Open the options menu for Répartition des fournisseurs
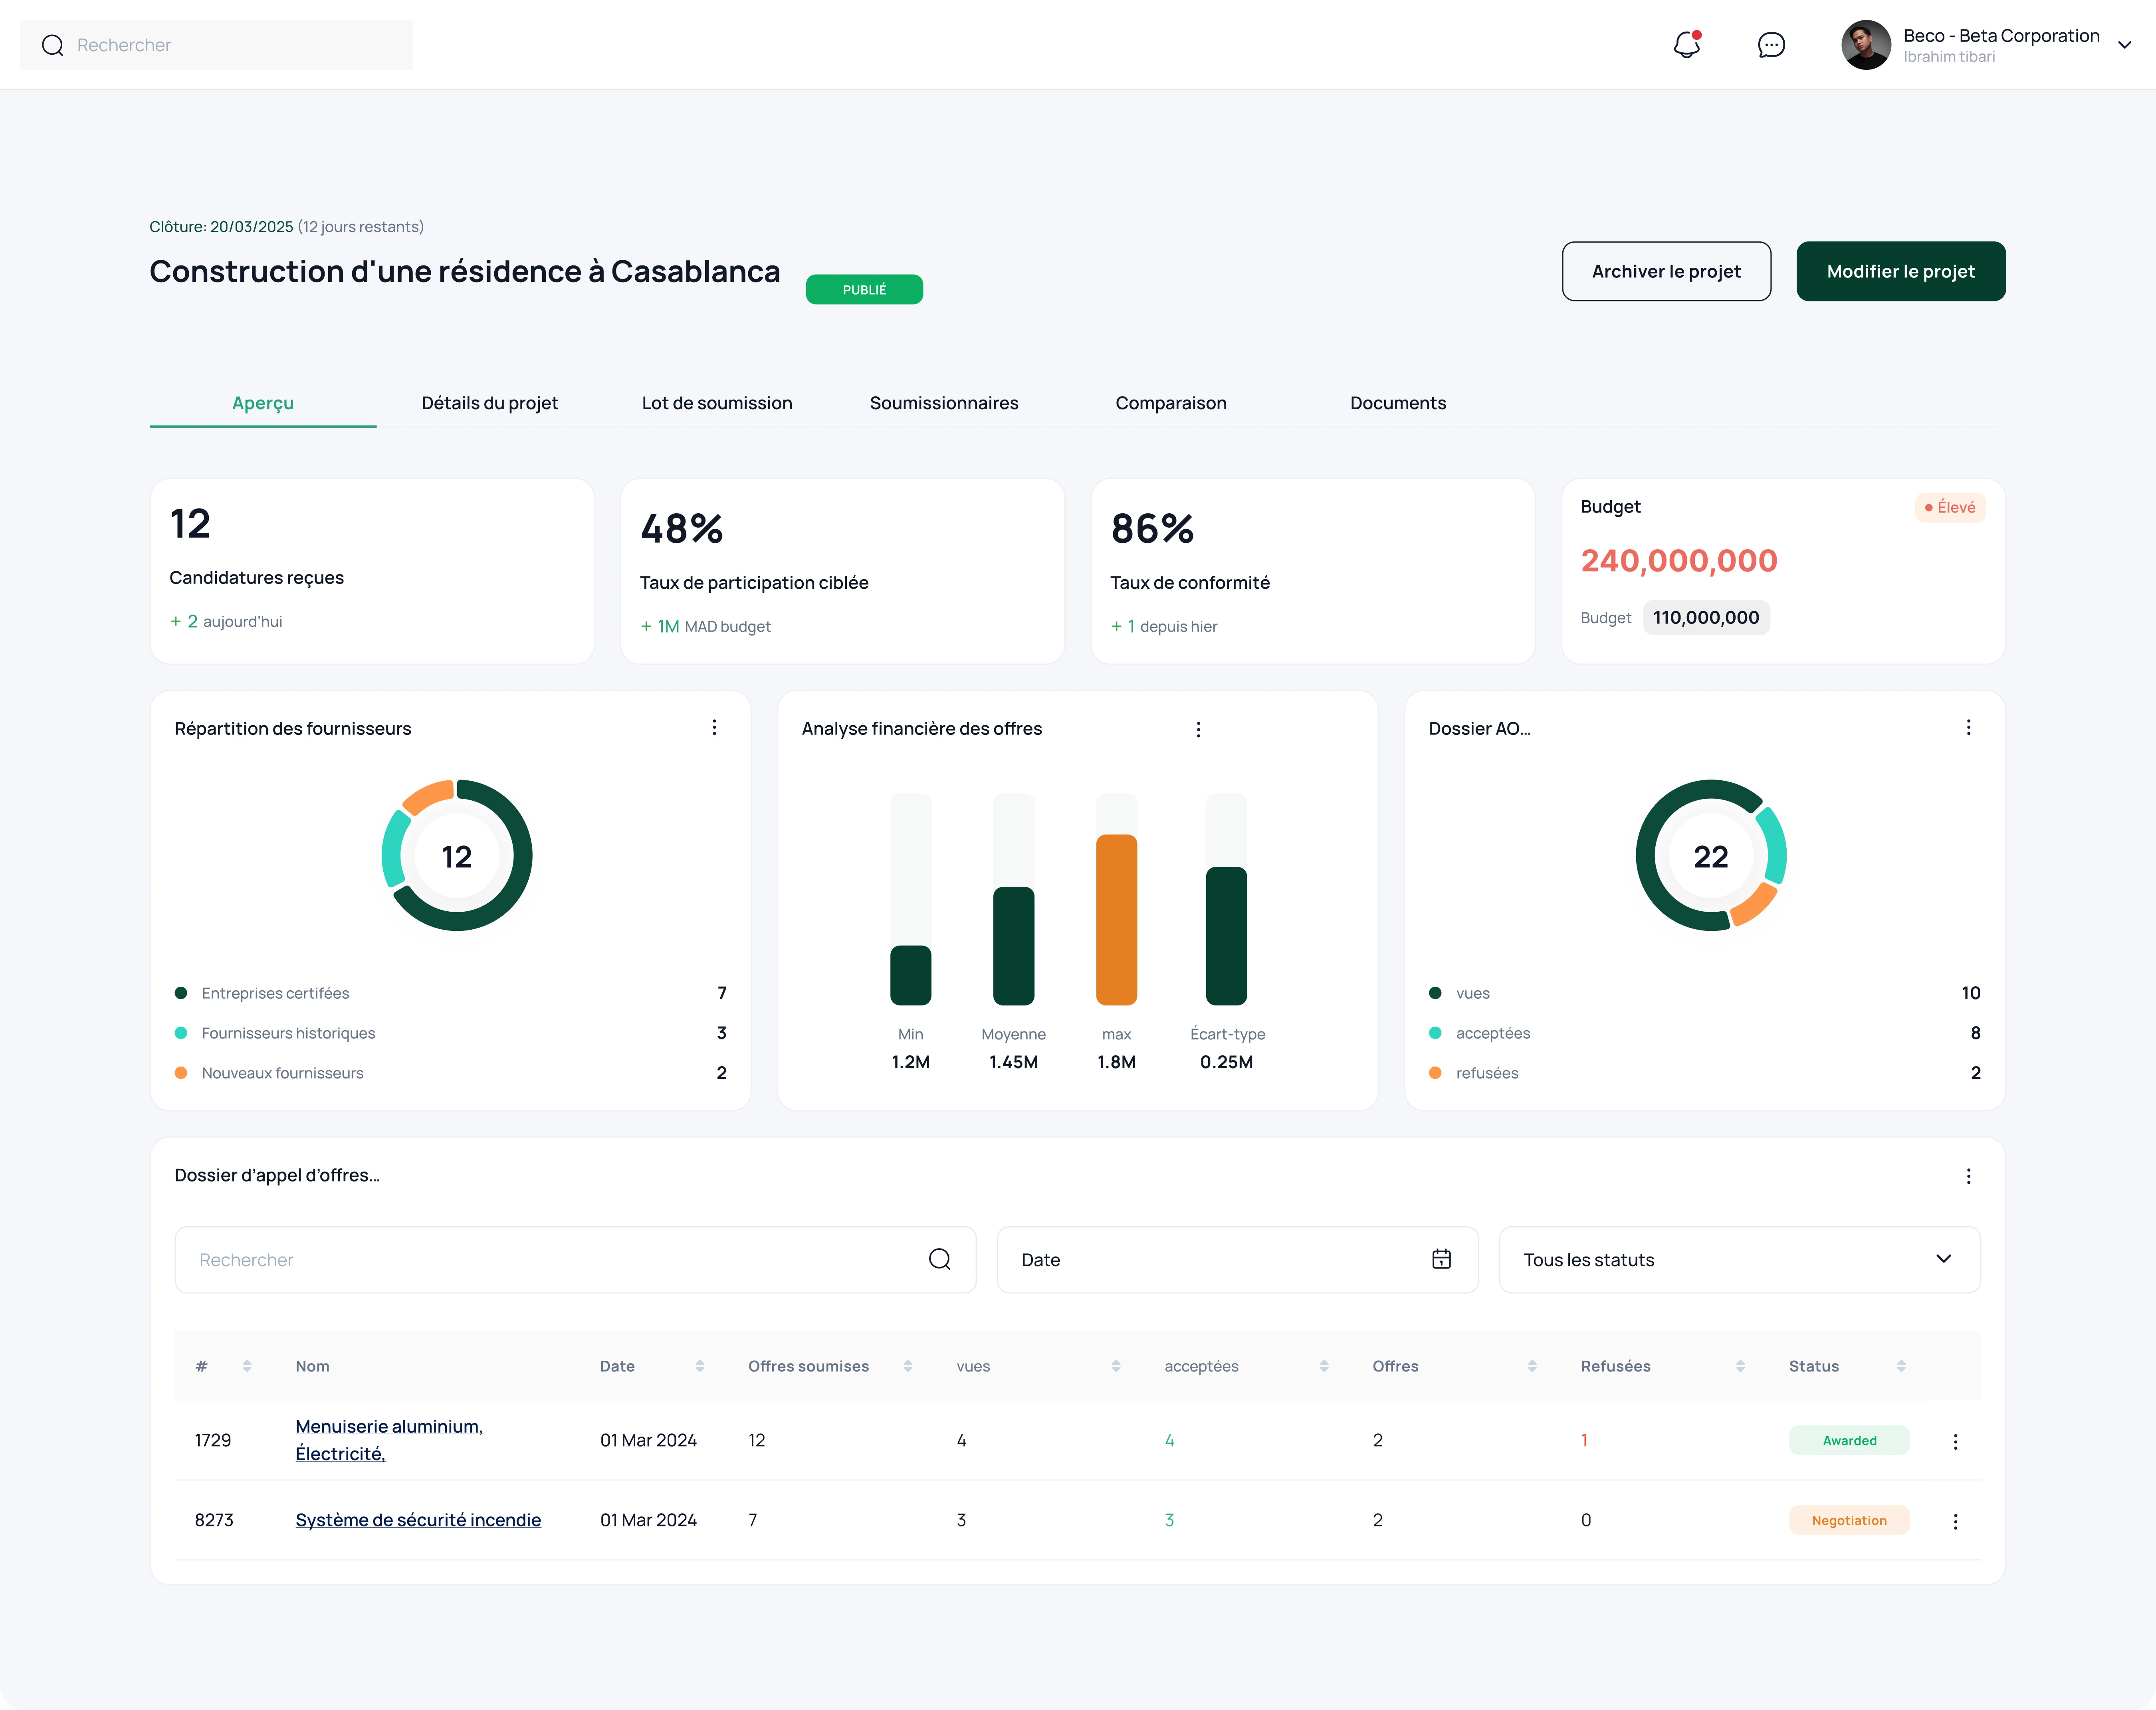Viewport: 2156px width, 1710px height. tap(714, 728)
